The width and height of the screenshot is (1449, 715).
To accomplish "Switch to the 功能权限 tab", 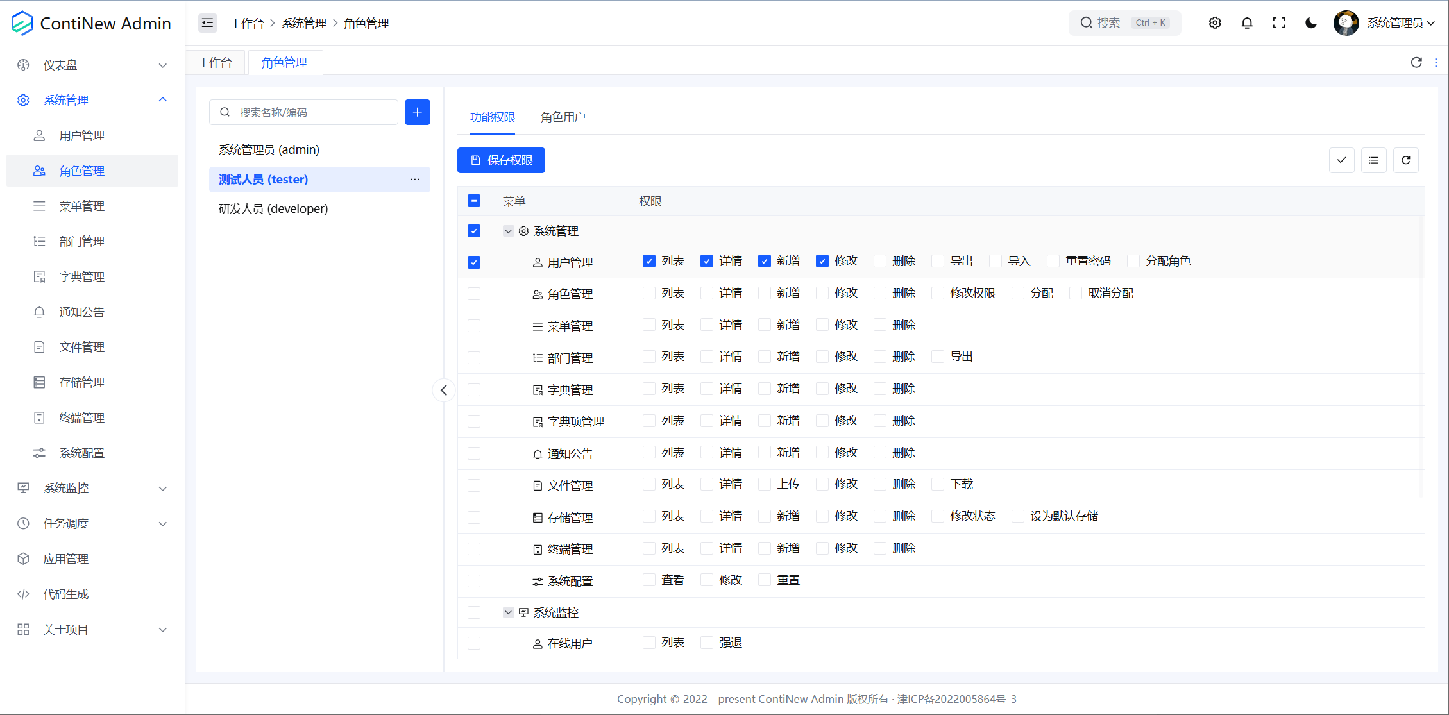I will 493,117.
